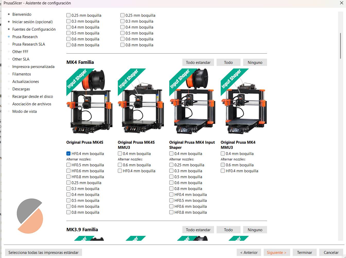Open the Impresora personalizada step
The image size is (346, 258).
[33, 67]
